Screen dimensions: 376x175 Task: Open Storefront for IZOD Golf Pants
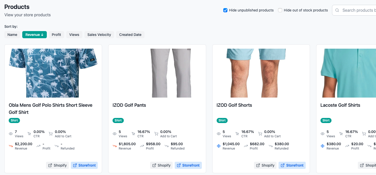pyautogui.click(x=188, y=165)
